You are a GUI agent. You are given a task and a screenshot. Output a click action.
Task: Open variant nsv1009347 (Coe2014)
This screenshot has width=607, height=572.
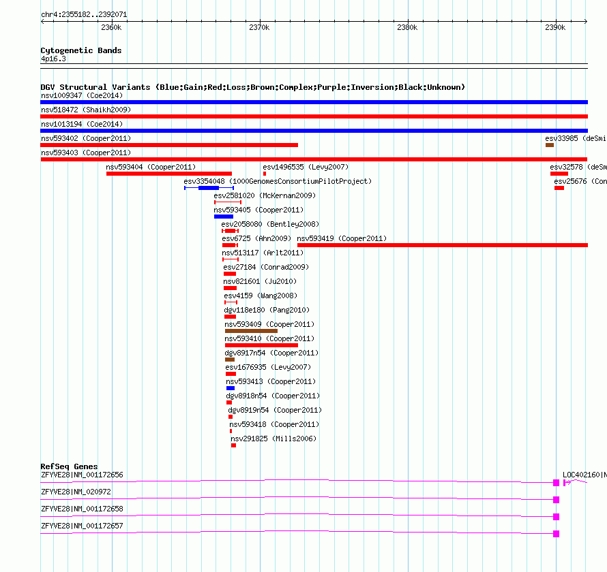pyautogui.click(x=314, y=102)
